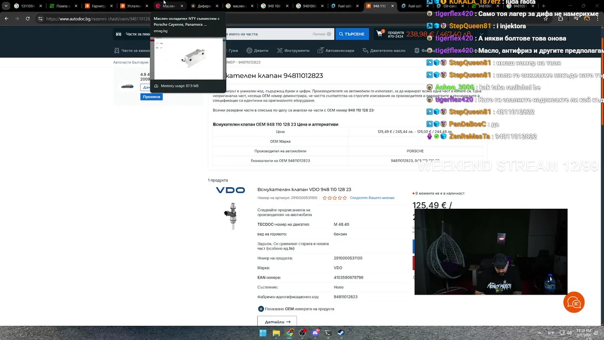604x340 pixels.
Task: Click the icon beside Автоаксесоари
Action: [x=320, y=51]
